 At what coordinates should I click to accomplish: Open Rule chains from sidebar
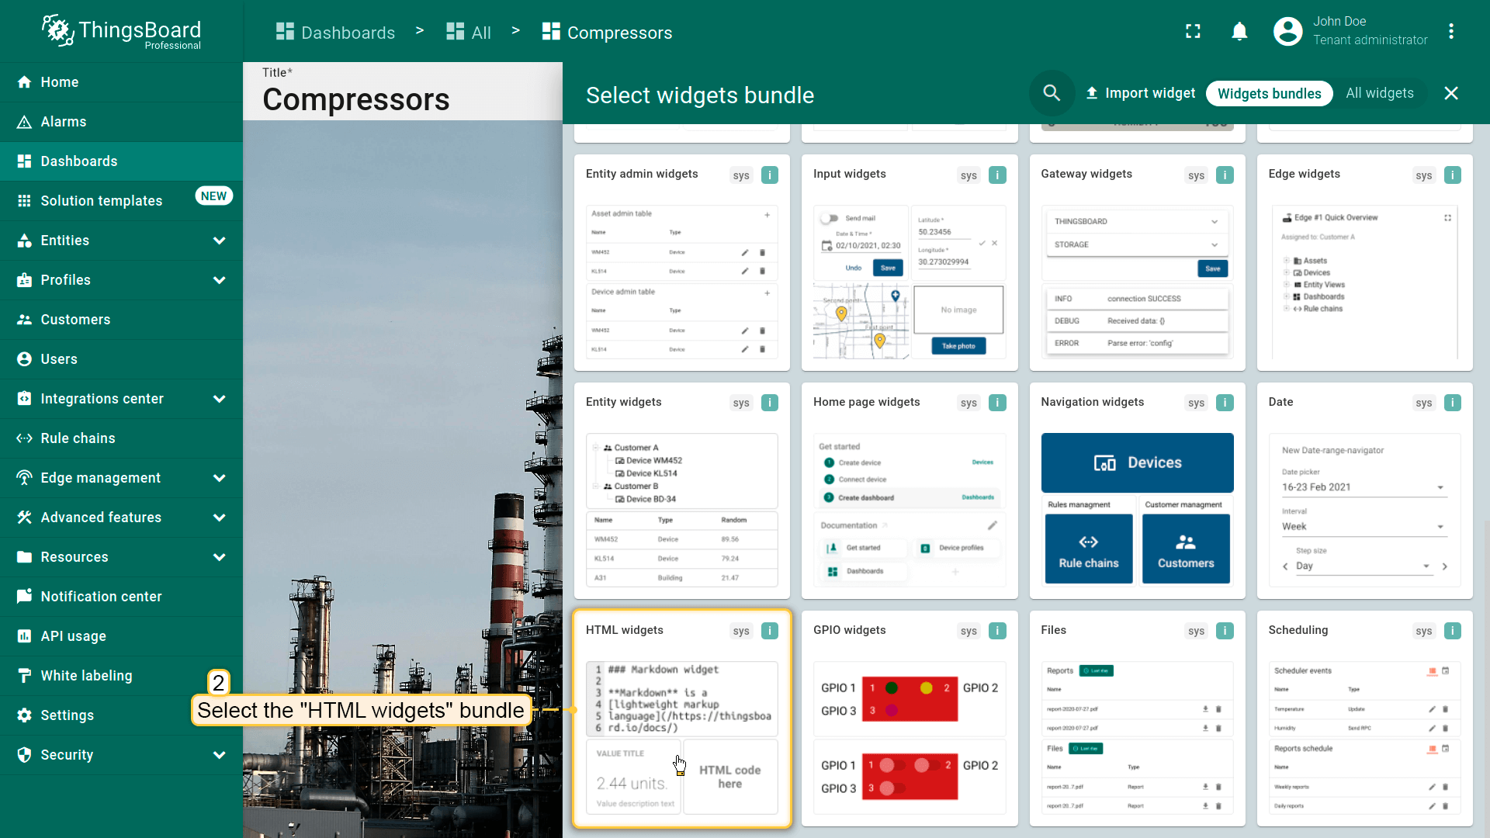click(78, 438)
